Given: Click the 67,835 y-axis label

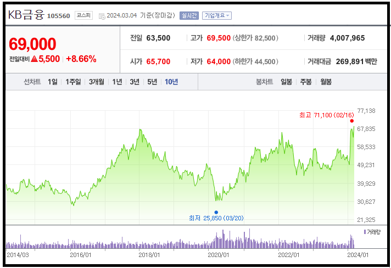Looking at the screenshot, I should [366, 129].
